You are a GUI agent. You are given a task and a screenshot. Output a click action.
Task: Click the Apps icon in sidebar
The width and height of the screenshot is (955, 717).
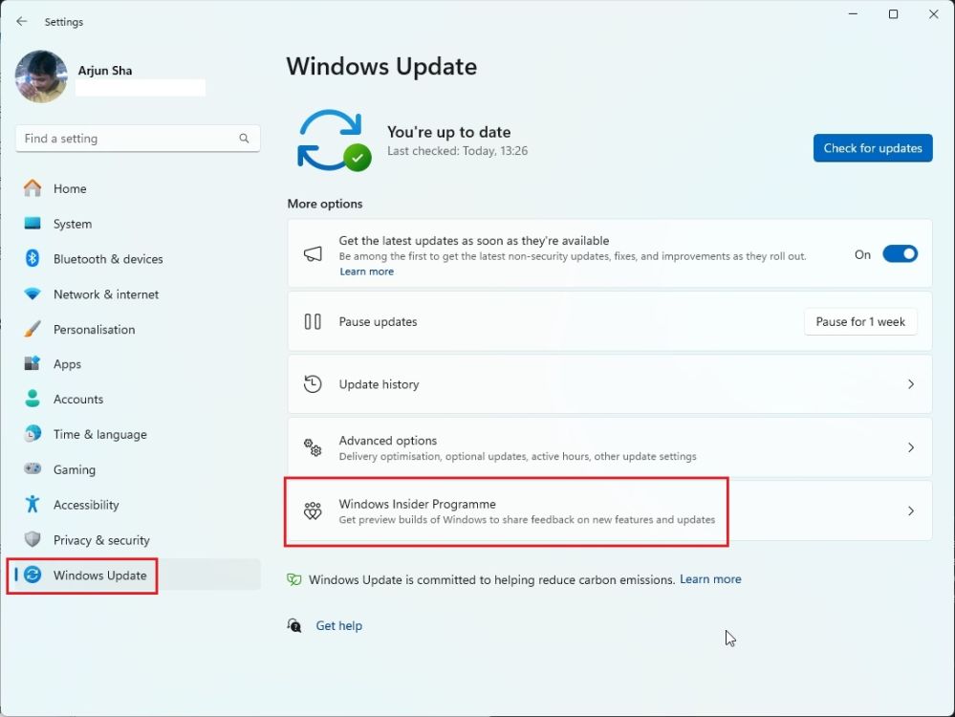[x=33, y=363]
